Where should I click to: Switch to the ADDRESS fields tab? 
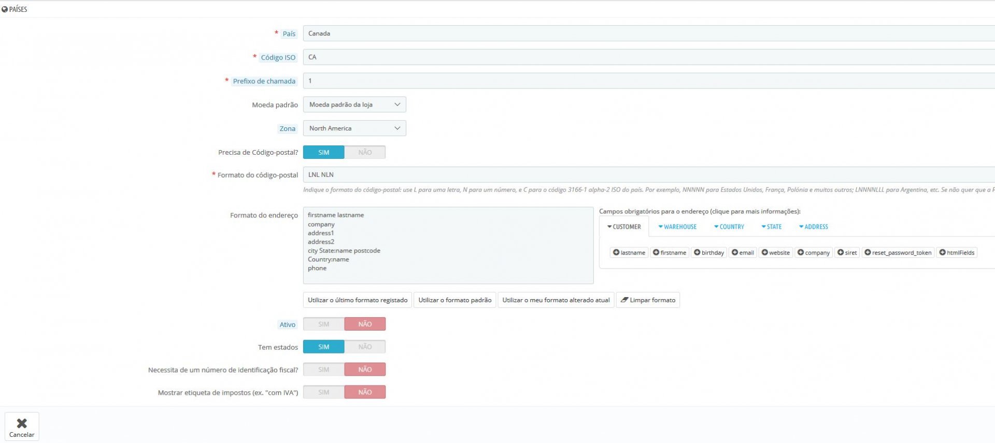click(814, 227)
